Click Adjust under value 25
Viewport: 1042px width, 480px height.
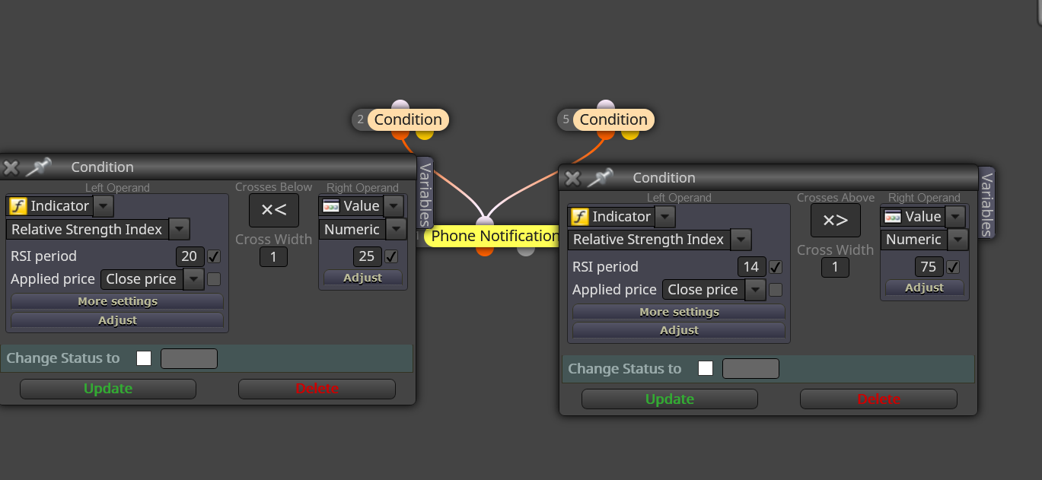click(x=363, y=278)
